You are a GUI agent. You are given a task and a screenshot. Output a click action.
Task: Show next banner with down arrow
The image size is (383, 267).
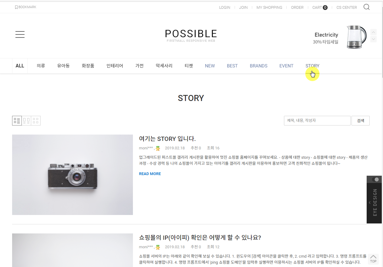[373, 39]
